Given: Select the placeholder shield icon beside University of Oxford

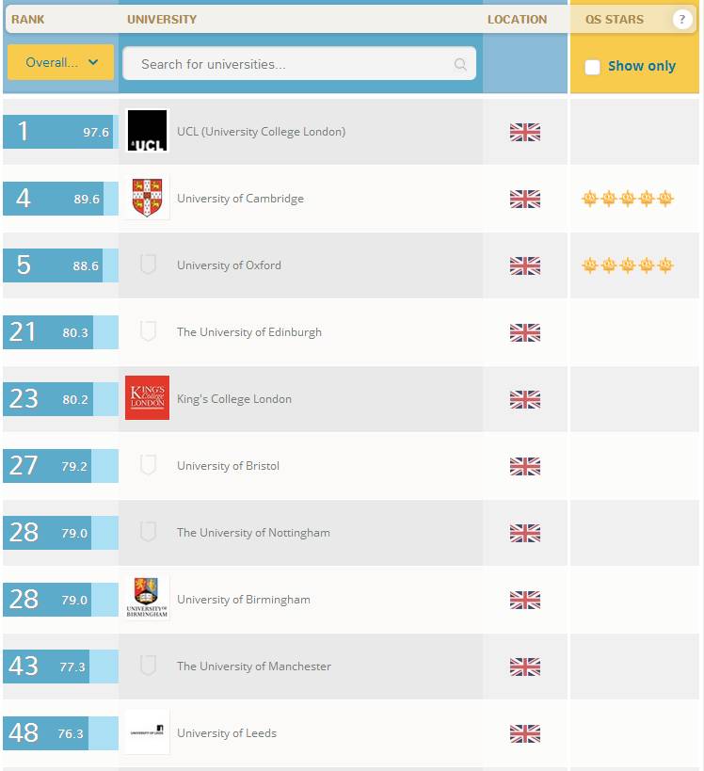Looking at the screenshot, I should coord(148,265).
